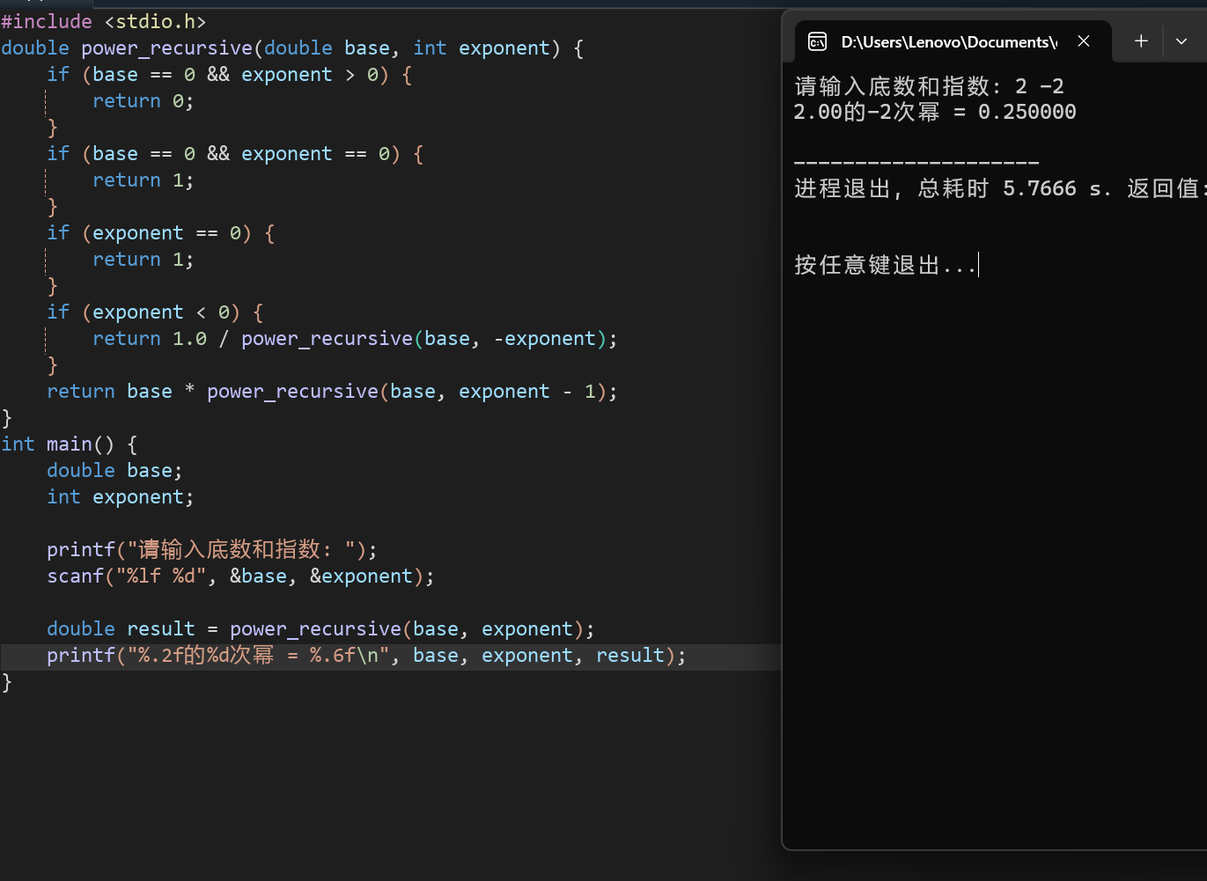Image resolution: width=1207 pixels, height=881 pixels.
Task: Click the dashed separator line in the terminal
Action: [916, 162]
